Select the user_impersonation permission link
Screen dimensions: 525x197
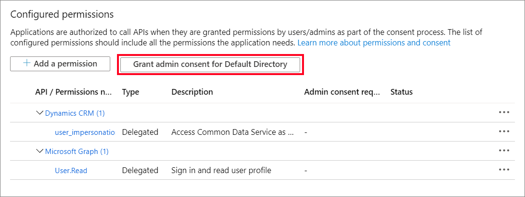click(85, 132)
